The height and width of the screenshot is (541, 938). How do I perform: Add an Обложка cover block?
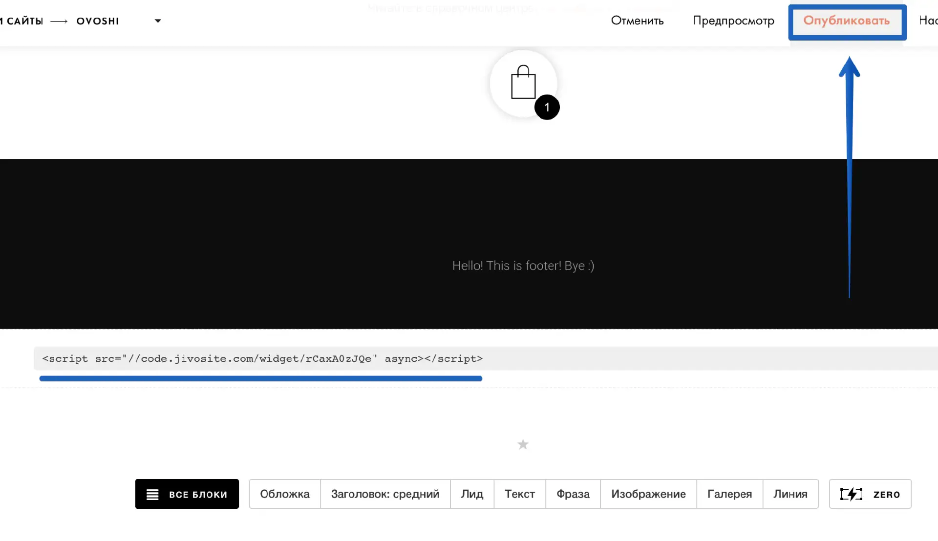pos(285,494)
